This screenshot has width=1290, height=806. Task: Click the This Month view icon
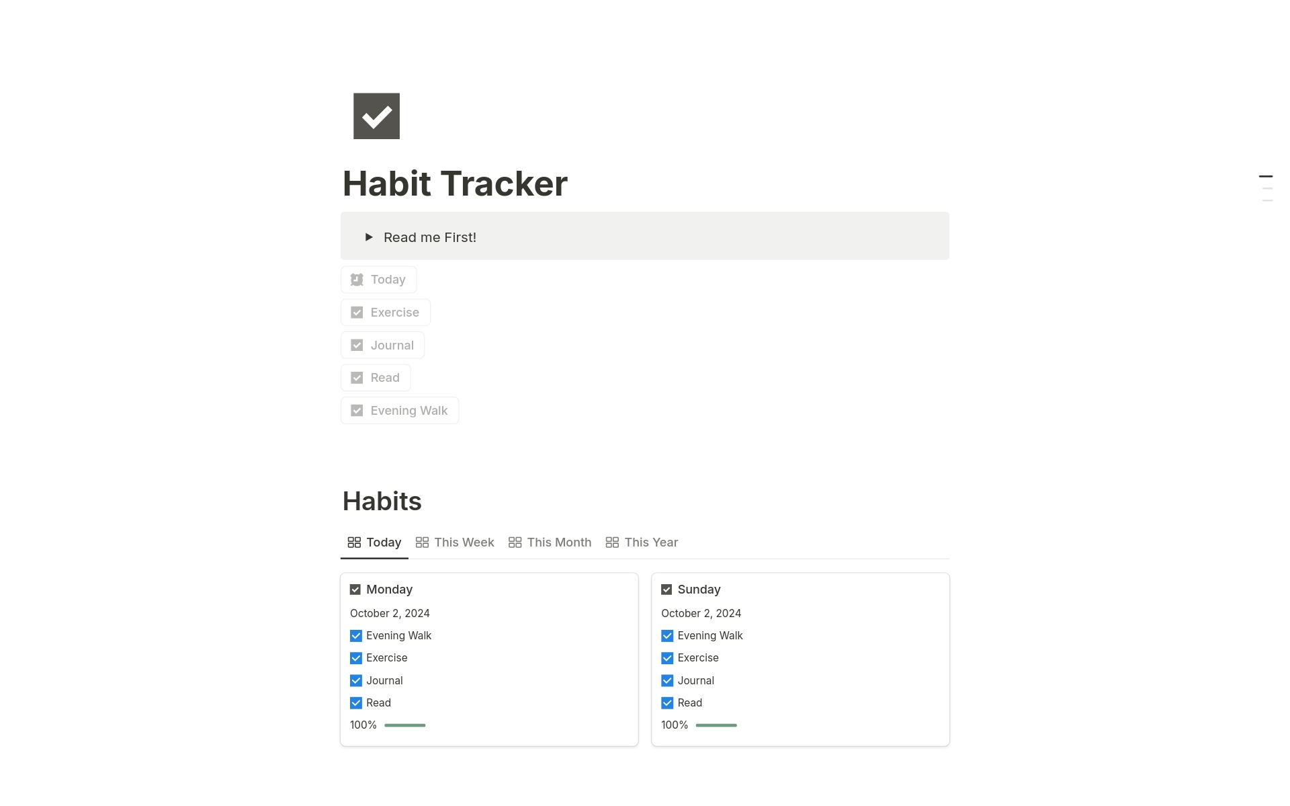[516, 541]
